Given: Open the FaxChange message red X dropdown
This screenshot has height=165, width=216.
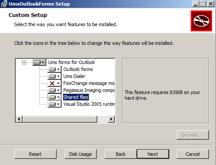Looking at the screenshot, I should pos(55,83).
